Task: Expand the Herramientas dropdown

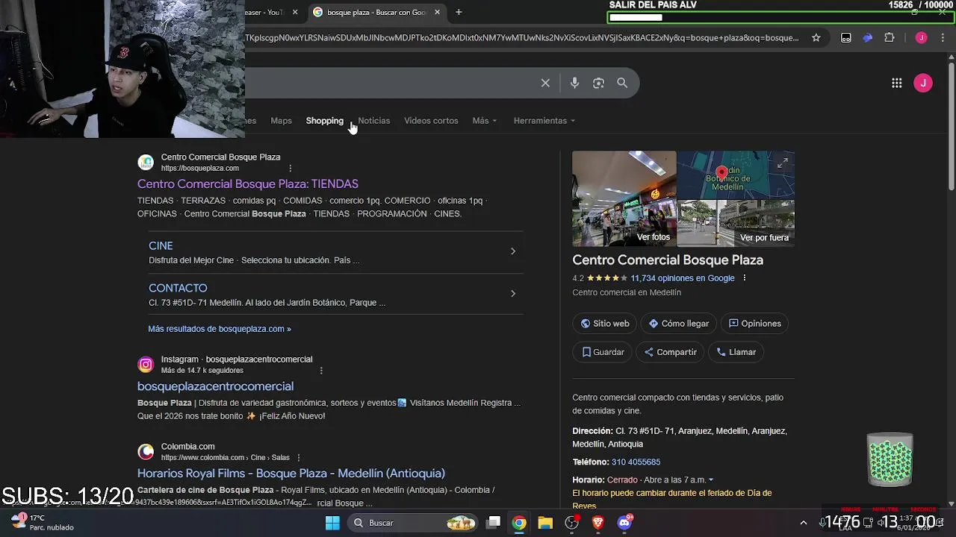Action: (x=544, y=120)
